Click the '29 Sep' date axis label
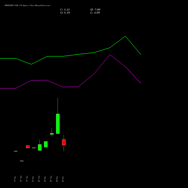The width and height of the screenshot is (188, 188). click(x=57, y=179)
